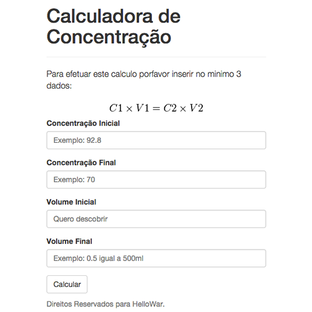Click the 'Volume Final' label text
312x312 pixels.
[69, 241]
